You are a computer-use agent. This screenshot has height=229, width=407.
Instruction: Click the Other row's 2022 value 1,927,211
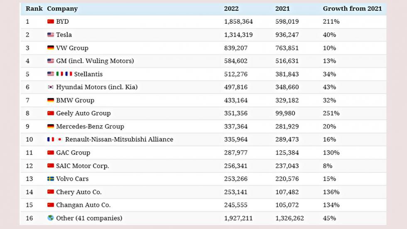238,218
